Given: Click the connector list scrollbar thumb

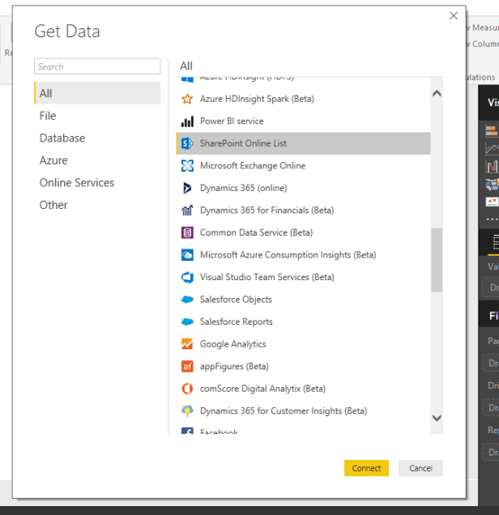Looking at the screenshot, I should point(437,260).
